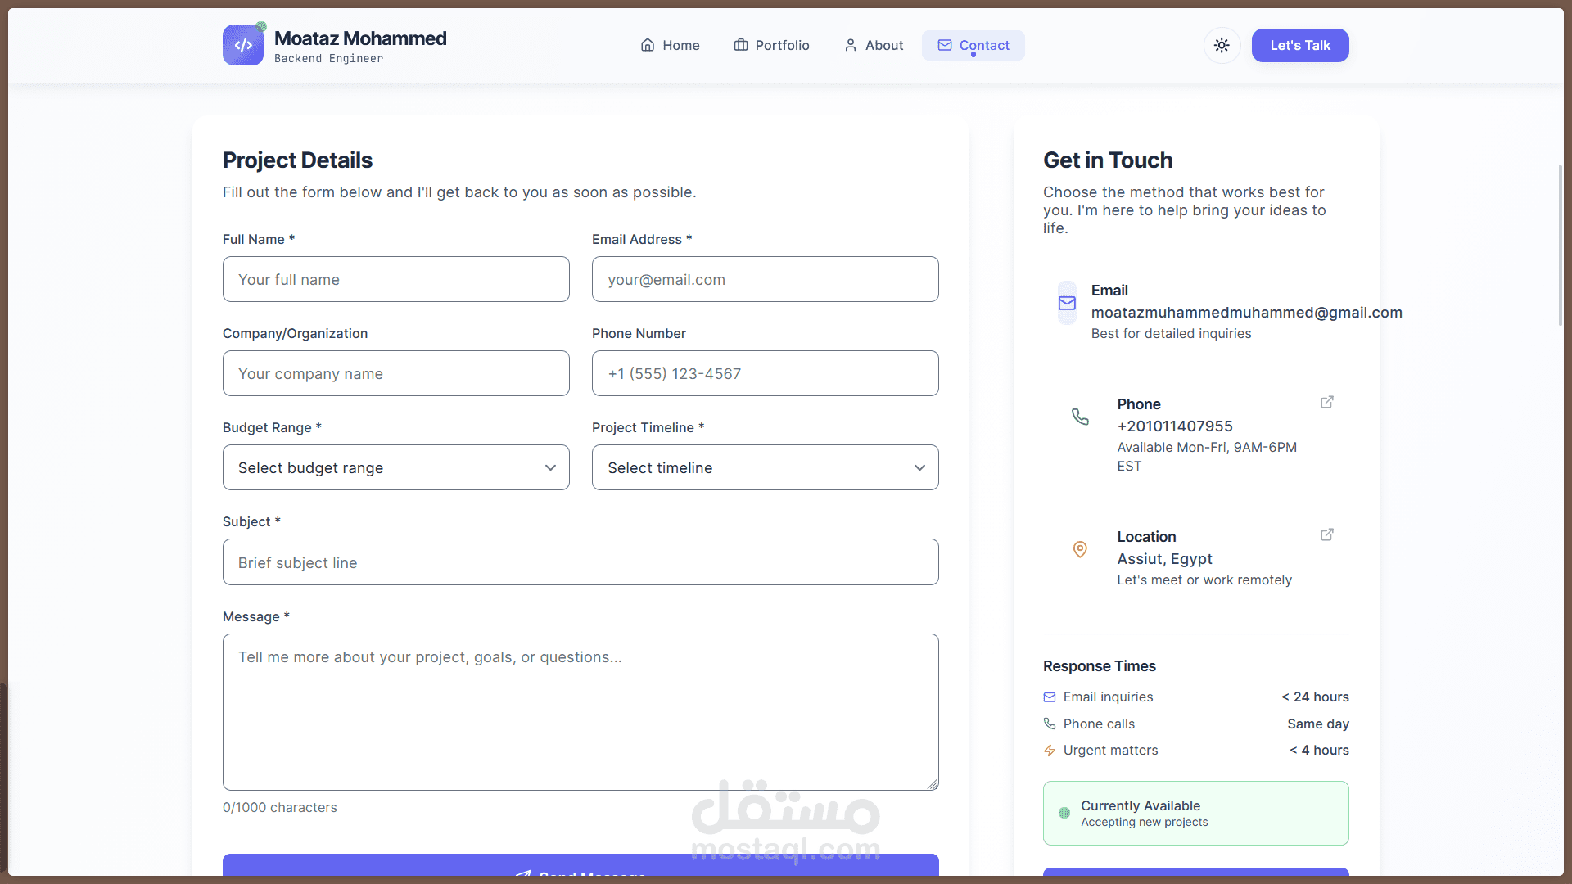Viewport: 1572px width, 884px height.
Task: Click the Email envelope icon
Action: (1067, 304)
